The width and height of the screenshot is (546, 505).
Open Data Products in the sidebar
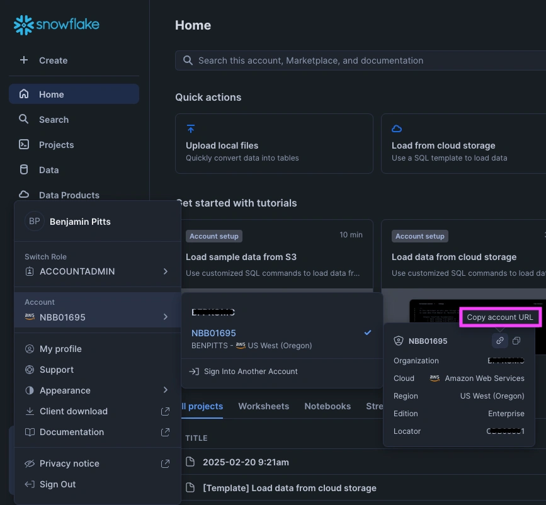[x=74, y=195]
